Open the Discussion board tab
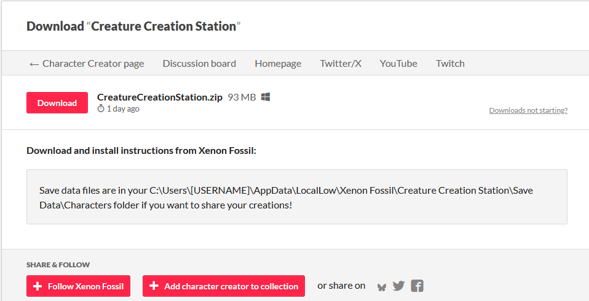Image resolution: width=589 pixels, height=301 pixels. 199,63
